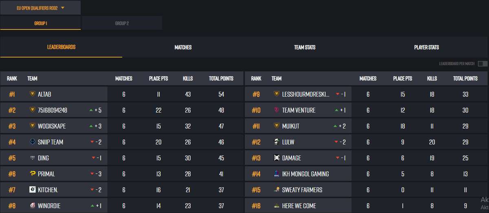Select team name 75168094248
Image resolution: width=489 pixels, height=213 pixels.
[53, 110]
